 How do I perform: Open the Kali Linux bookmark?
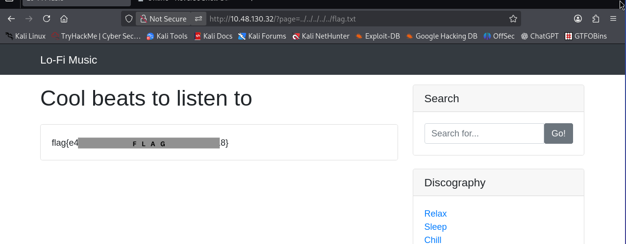tap(25, 36)
